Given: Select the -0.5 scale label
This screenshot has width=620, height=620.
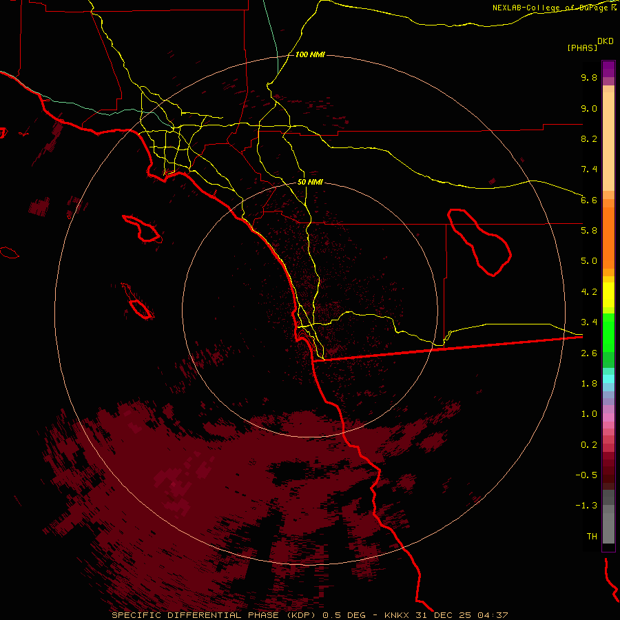Looking at the screenshot, I should pyautogui.click(x=586, y=475).
